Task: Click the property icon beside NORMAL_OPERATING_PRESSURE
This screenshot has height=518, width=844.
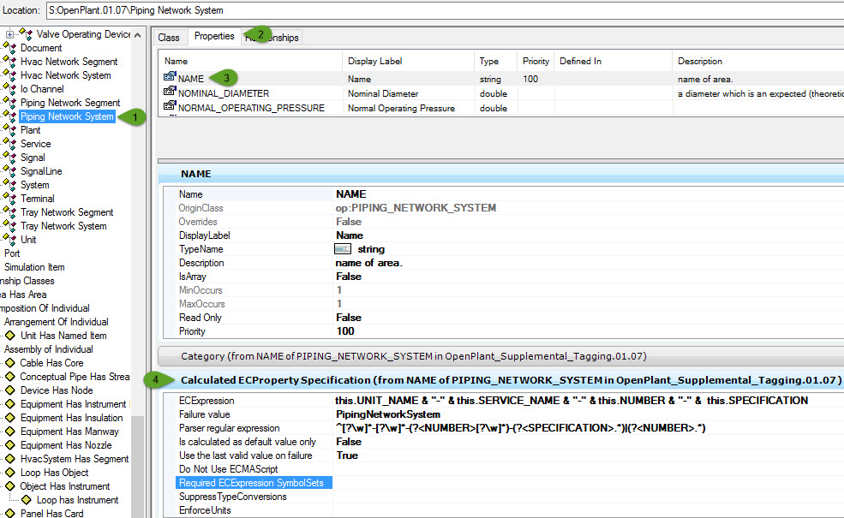Action: tap(170, 106)
